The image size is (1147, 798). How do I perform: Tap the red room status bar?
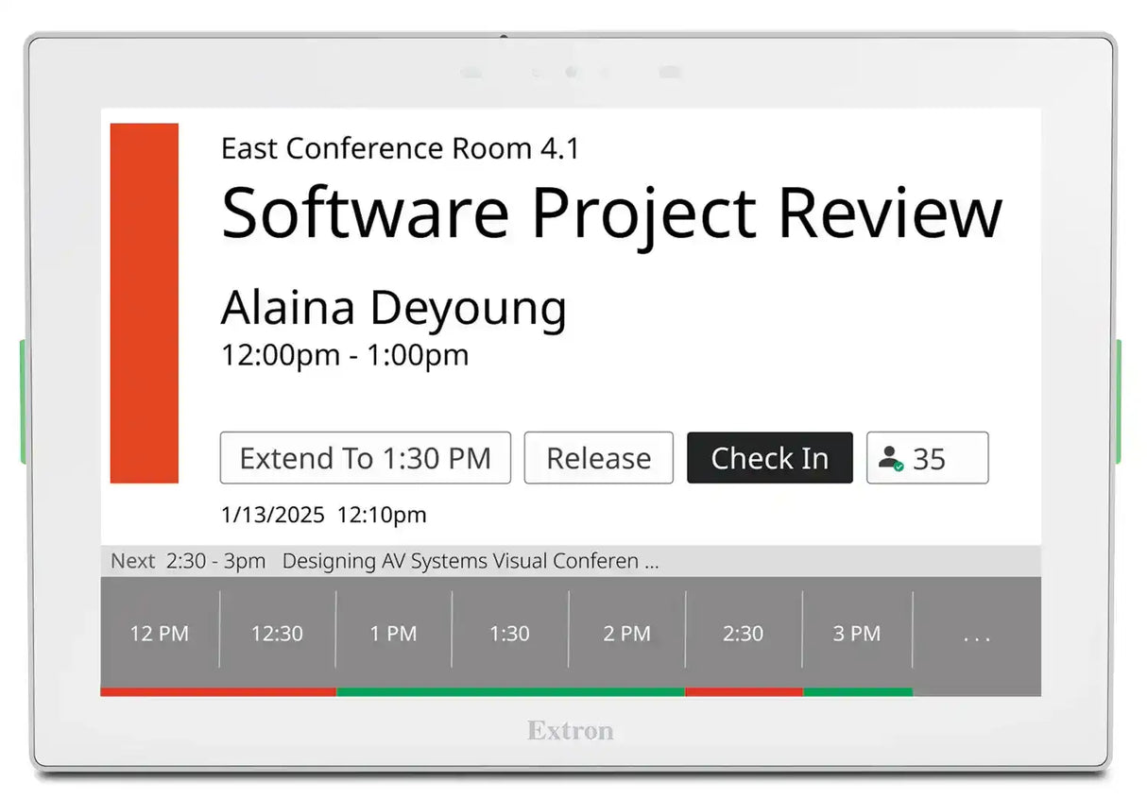(x=145, y=303)
